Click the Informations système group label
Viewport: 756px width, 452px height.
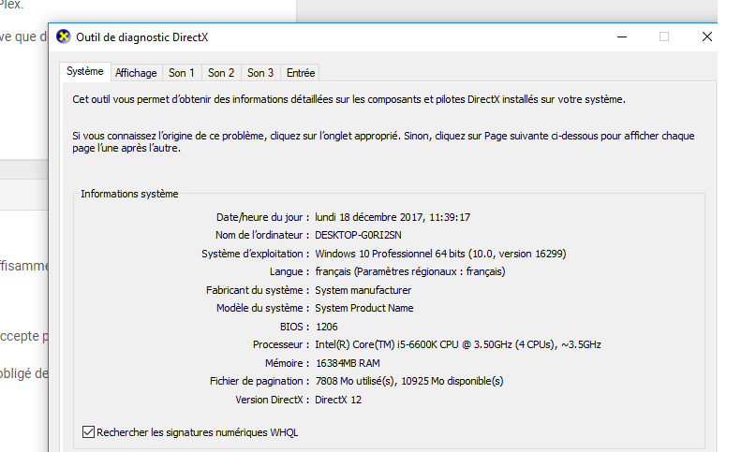(x=129, y=194)
